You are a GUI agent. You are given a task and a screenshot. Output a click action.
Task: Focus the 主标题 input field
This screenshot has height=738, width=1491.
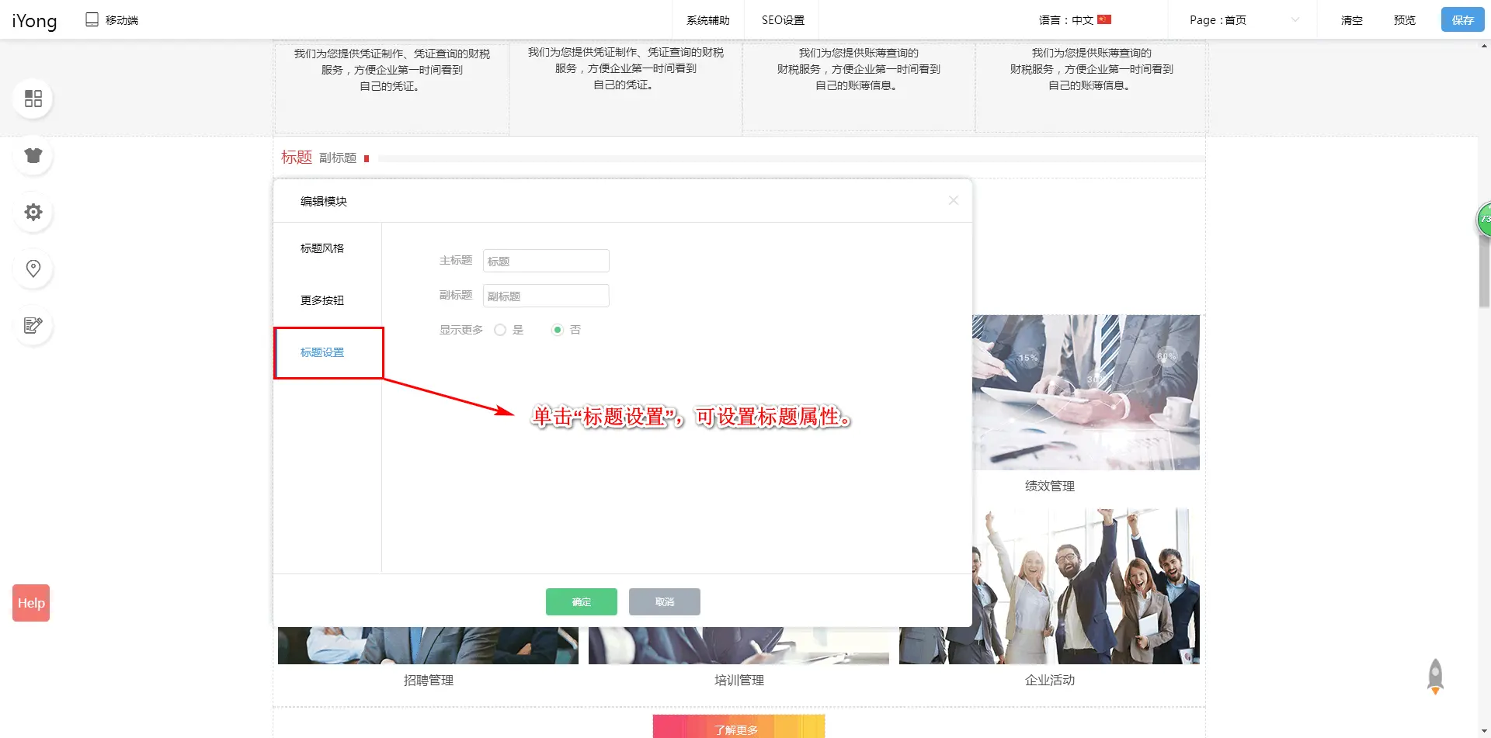[546, 261]
